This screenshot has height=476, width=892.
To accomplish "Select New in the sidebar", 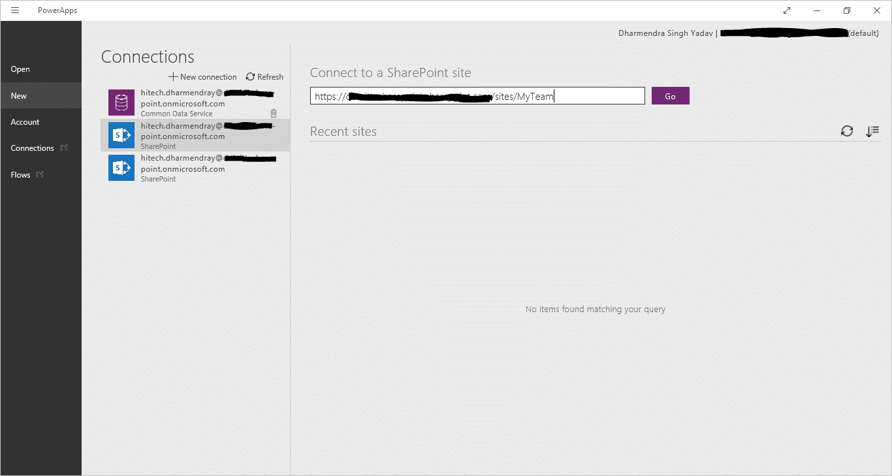I will (41, 95).
